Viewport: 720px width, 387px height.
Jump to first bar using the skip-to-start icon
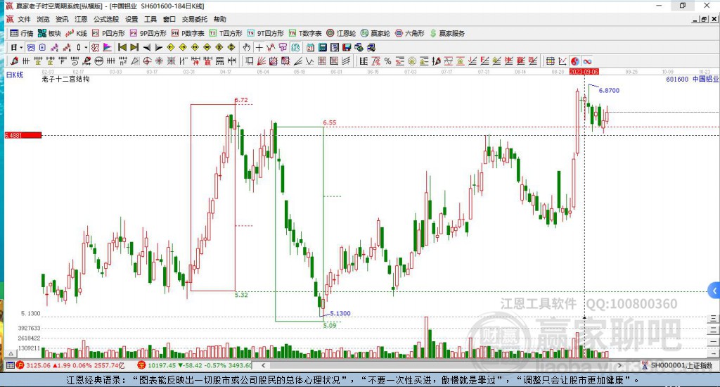point(122,47)
